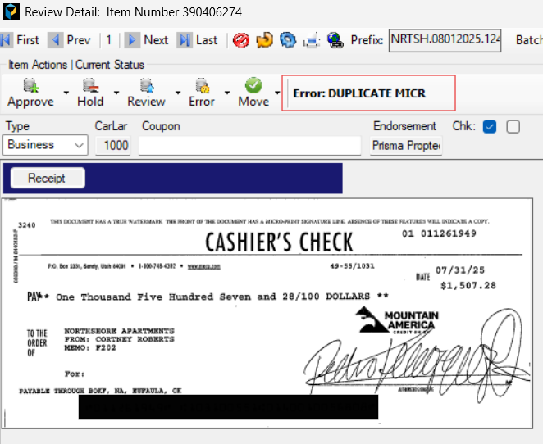Click the red prohibited circle icon
This screenshot has width=543, height=444.
pyautogui.click(x=240, y=40)
